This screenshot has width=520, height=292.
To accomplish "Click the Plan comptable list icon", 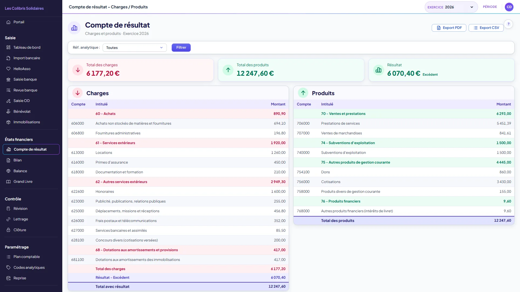I will pos(8,257).
